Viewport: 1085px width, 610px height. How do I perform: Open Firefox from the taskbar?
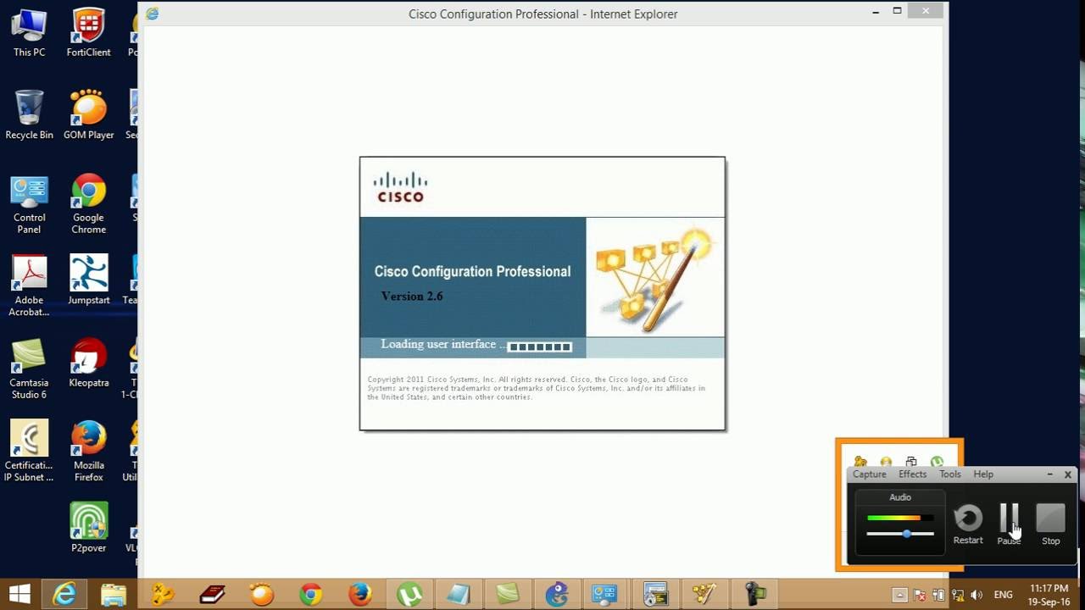pos(359,594)
